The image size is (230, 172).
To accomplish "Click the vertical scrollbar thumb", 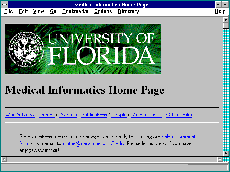I will coord(226,25).
